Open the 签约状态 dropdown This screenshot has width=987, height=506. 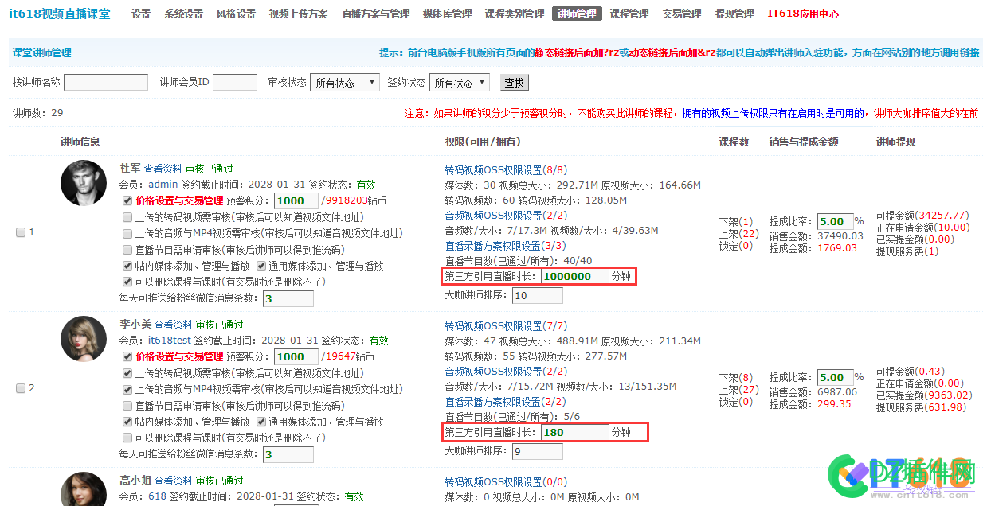460,82
